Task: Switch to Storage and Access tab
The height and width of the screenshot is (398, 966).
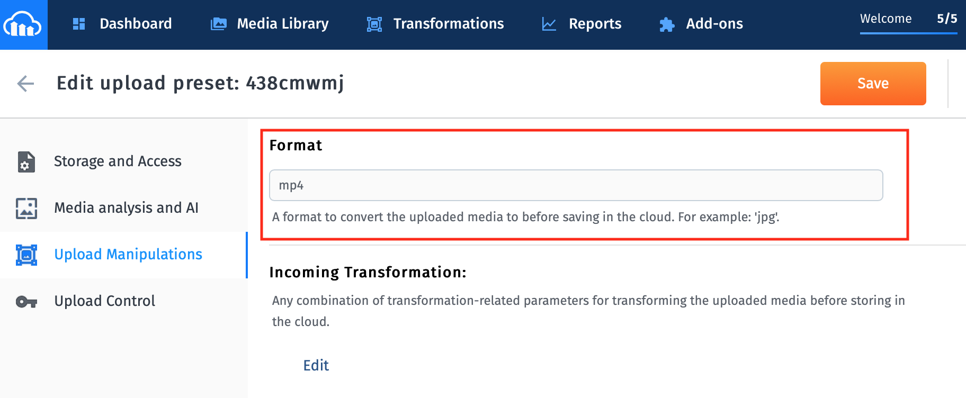Action: click(x=118, y=161)
